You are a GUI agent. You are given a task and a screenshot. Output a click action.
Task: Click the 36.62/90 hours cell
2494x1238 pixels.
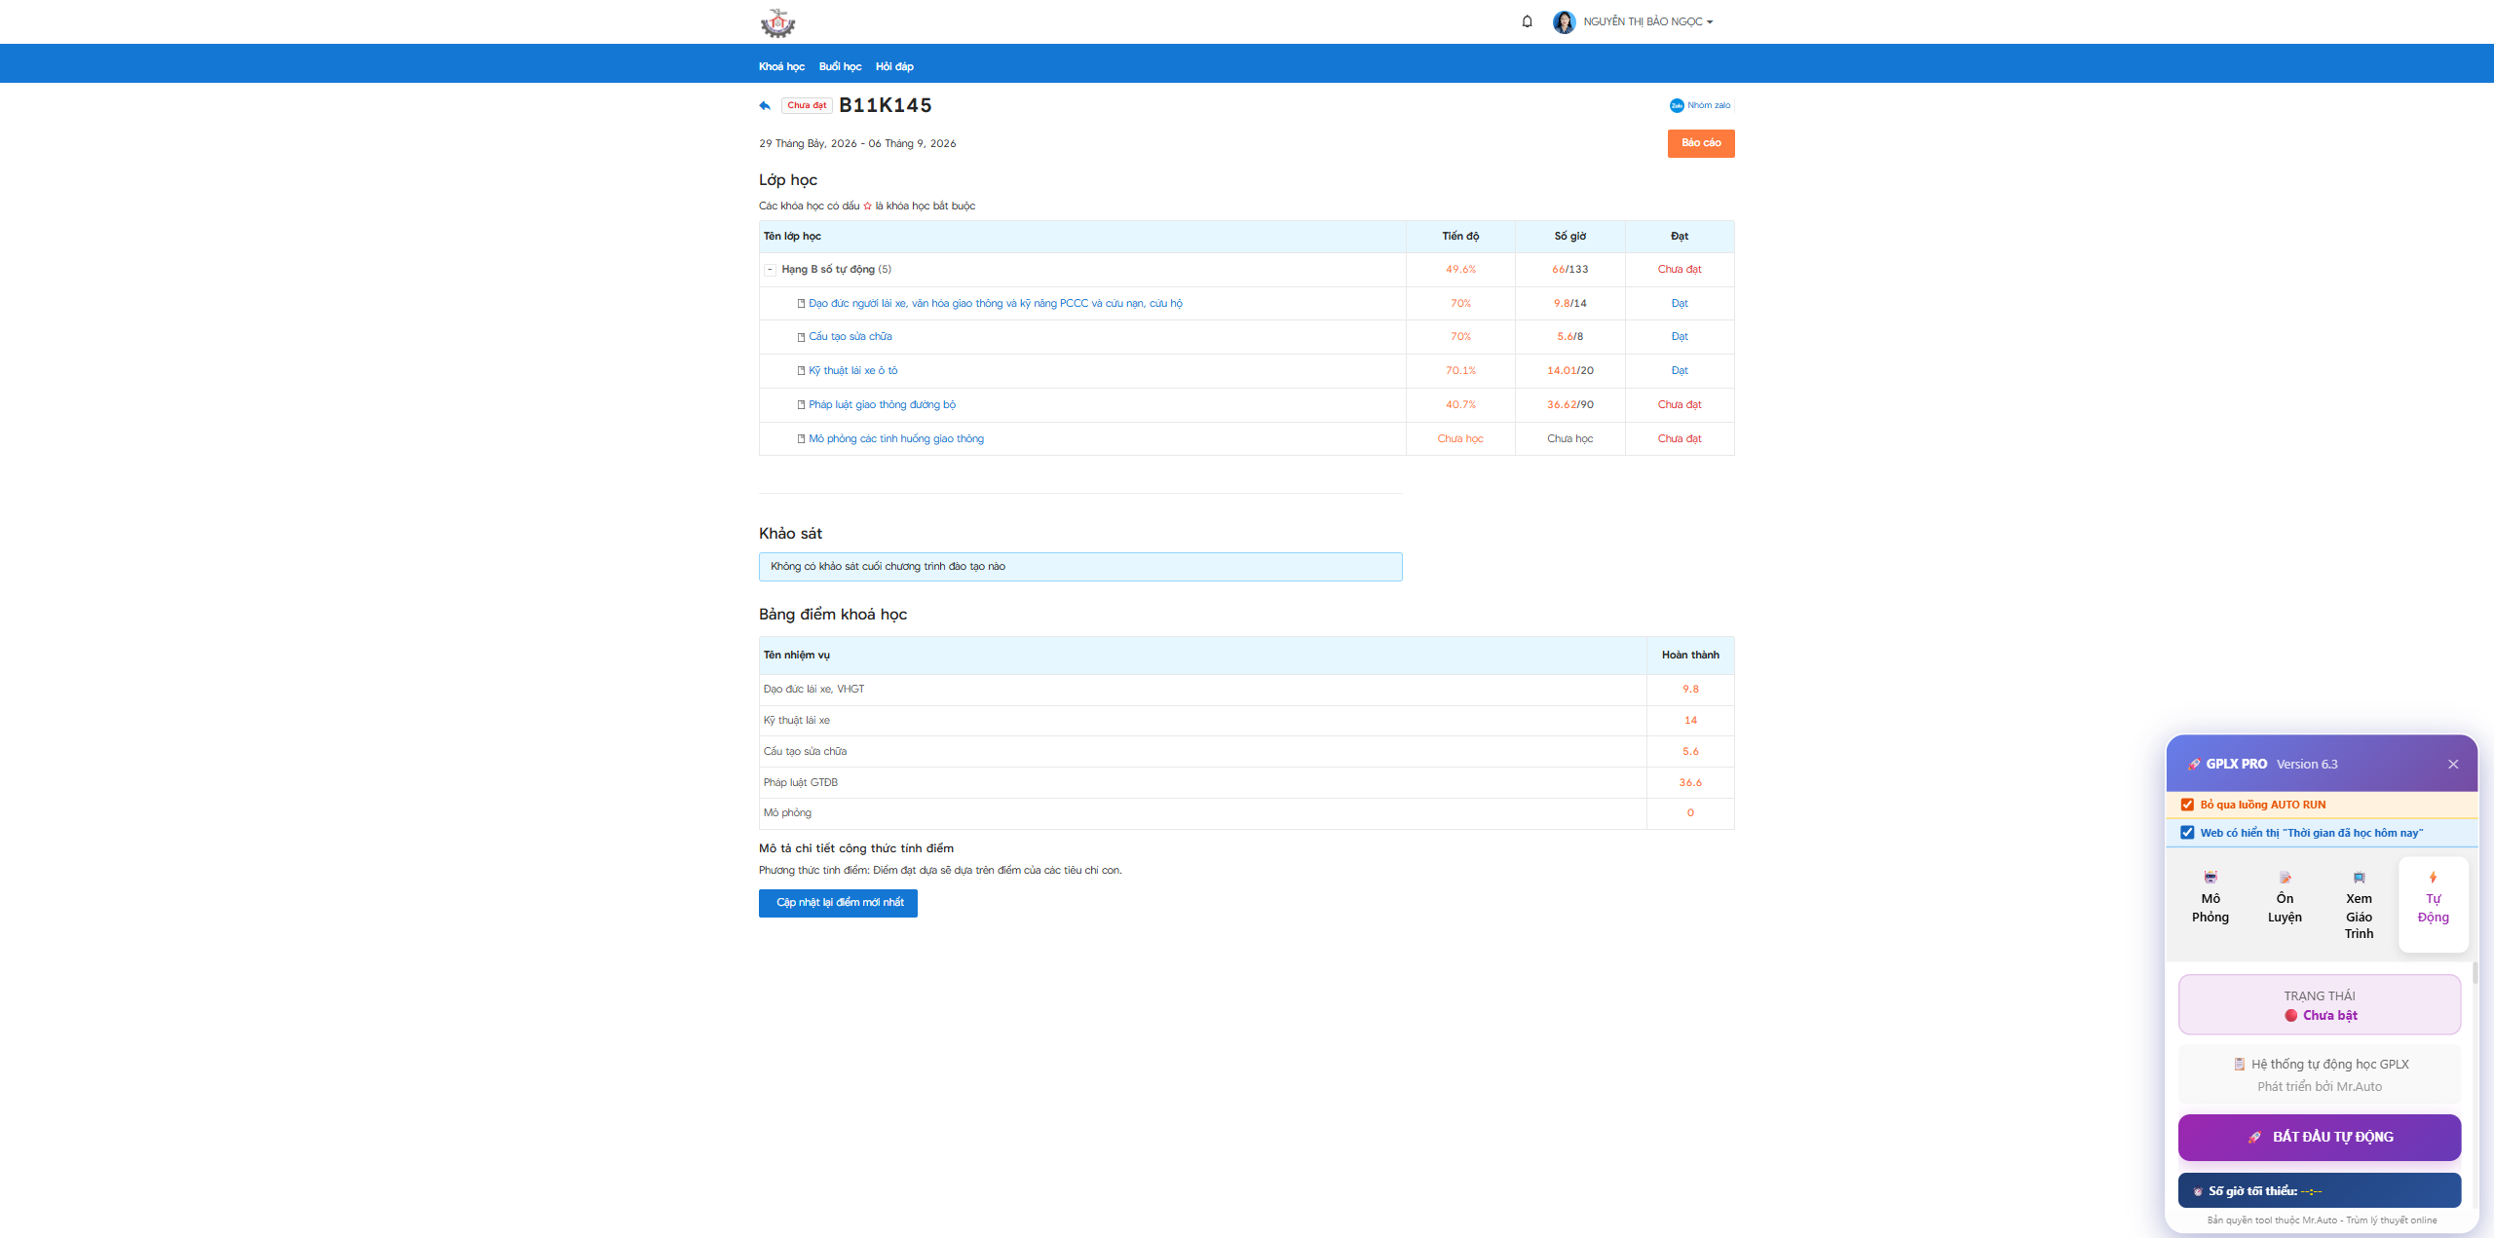[1569, 404]
